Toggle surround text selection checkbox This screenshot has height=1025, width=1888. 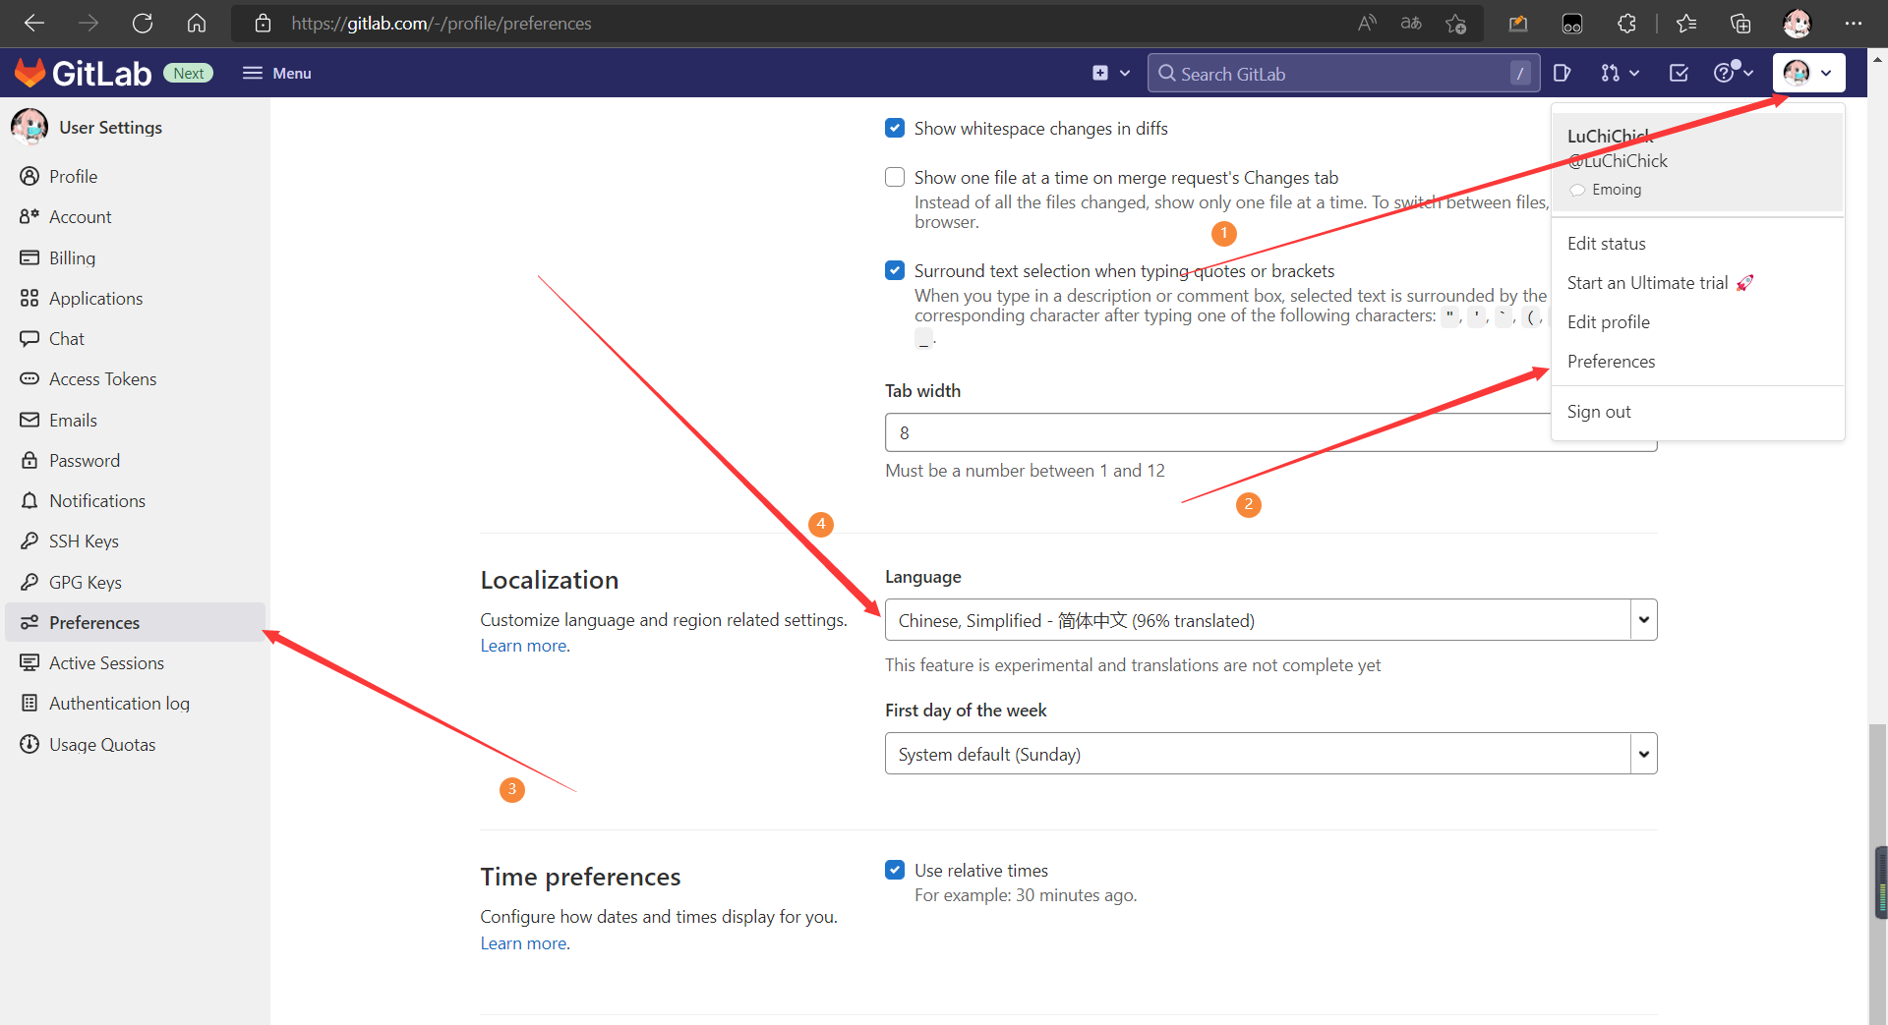coord(895,270)
